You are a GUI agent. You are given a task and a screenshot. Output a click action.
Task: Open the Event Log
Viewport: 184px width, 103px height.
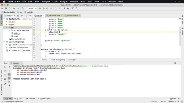175,98
